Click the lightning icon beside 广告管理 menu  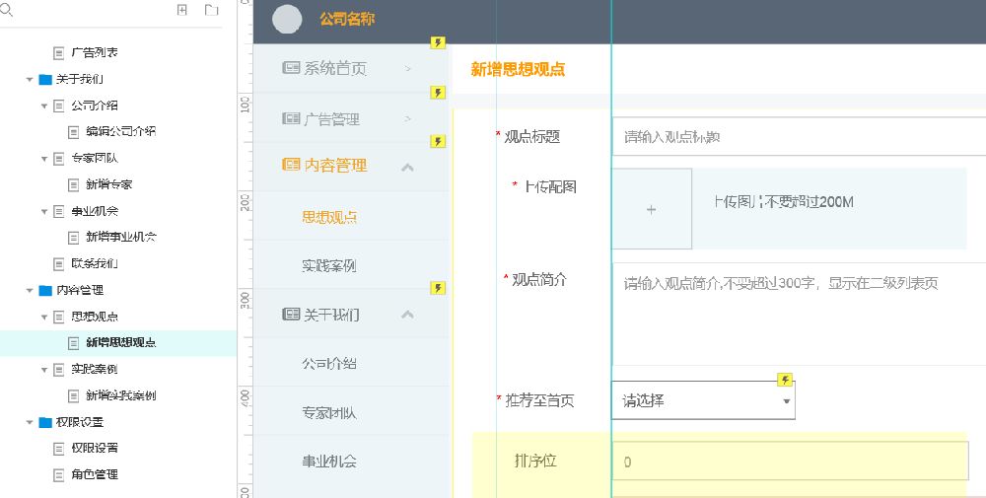438,93
